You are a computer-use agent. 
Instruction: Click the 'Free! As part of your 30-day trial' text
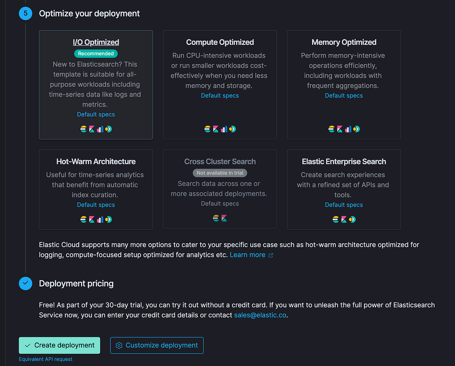pos(237,310)
